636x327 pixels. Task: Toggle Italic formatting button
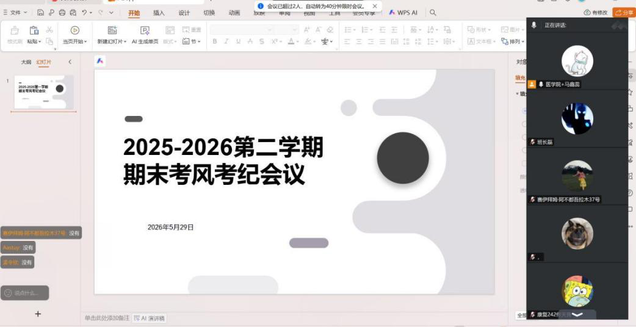226,41
